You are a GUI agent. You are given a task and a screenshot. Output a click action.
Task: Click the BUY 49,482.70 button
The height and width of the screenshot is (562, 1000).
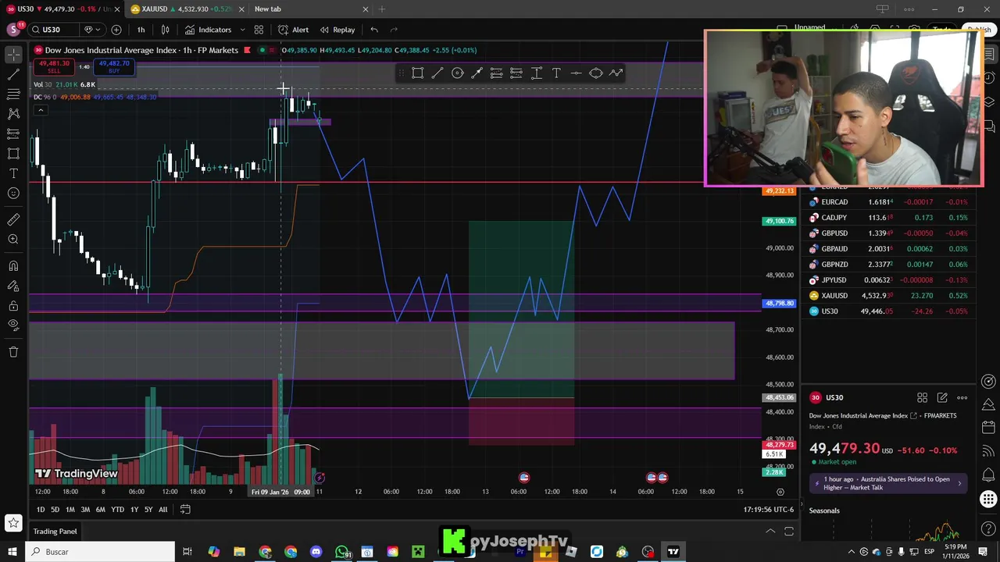(x=114, y=67)
